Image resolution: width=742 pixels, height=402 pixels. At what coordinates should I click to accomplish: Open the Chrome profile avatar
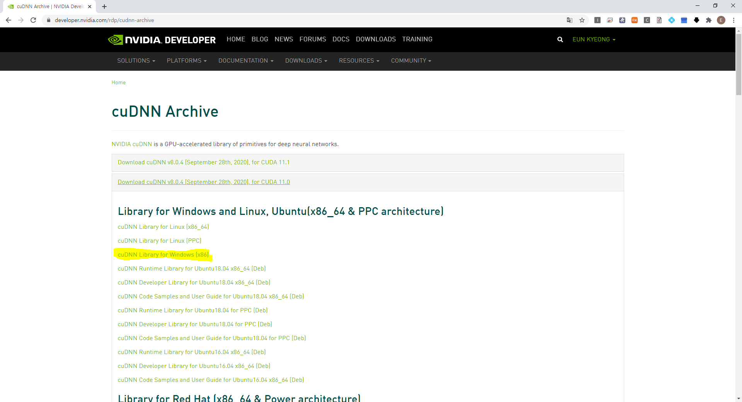[x=721, y=20]
